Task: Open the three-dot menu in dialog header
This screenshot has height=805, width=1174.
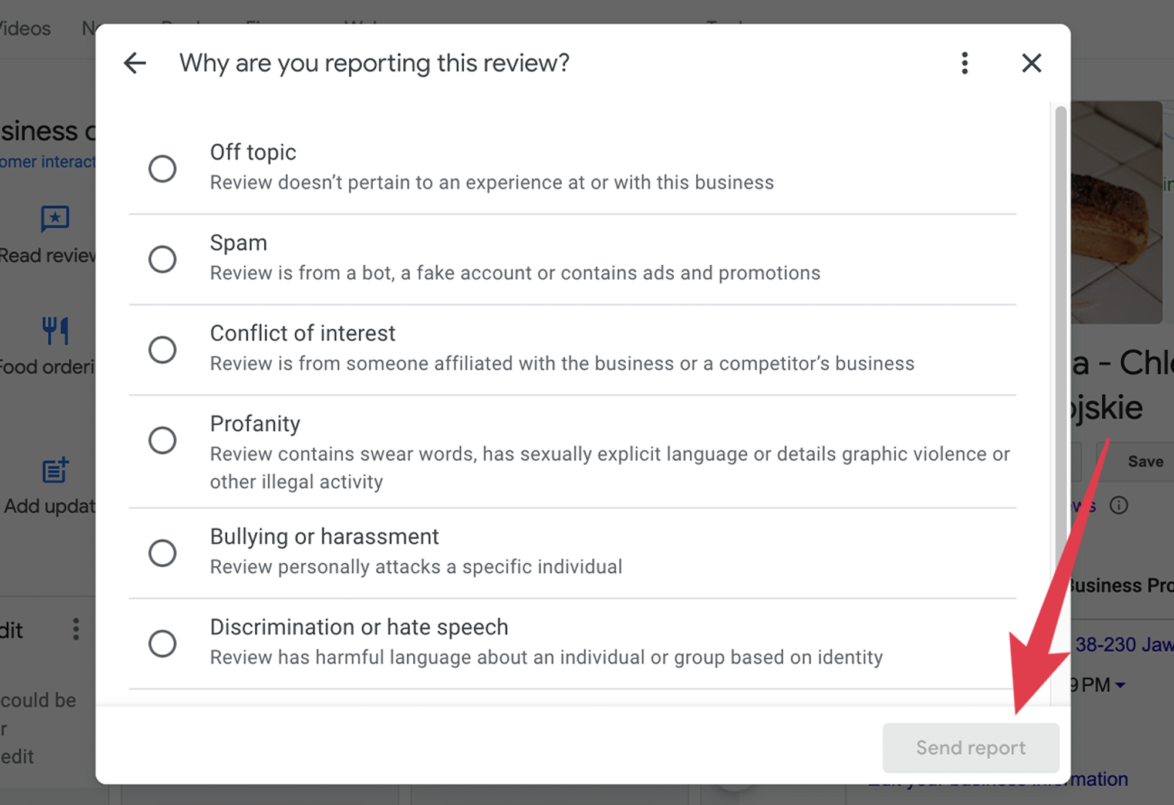Action: [964, 63]
